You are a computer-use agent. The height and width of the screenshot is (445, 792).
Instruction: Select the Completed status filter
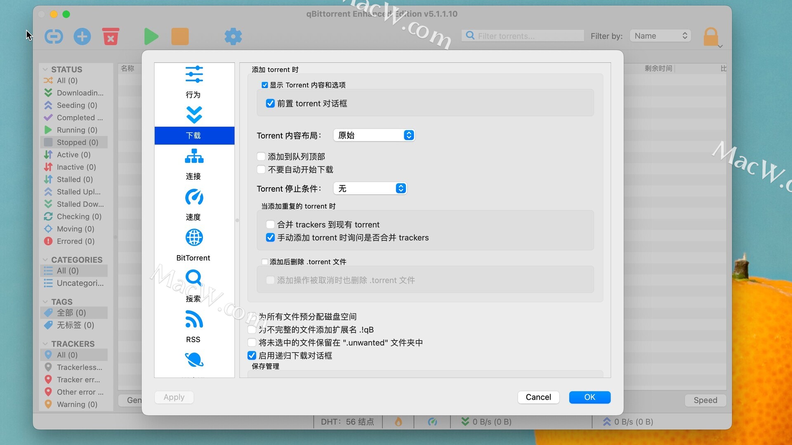click(x=74, y=117)
